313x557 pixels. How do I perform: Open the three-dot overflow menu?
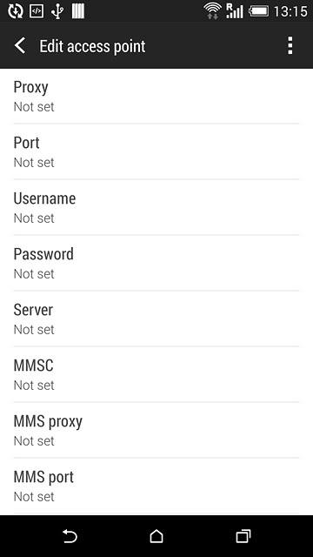pyautogui.click(x=290, y=45)
